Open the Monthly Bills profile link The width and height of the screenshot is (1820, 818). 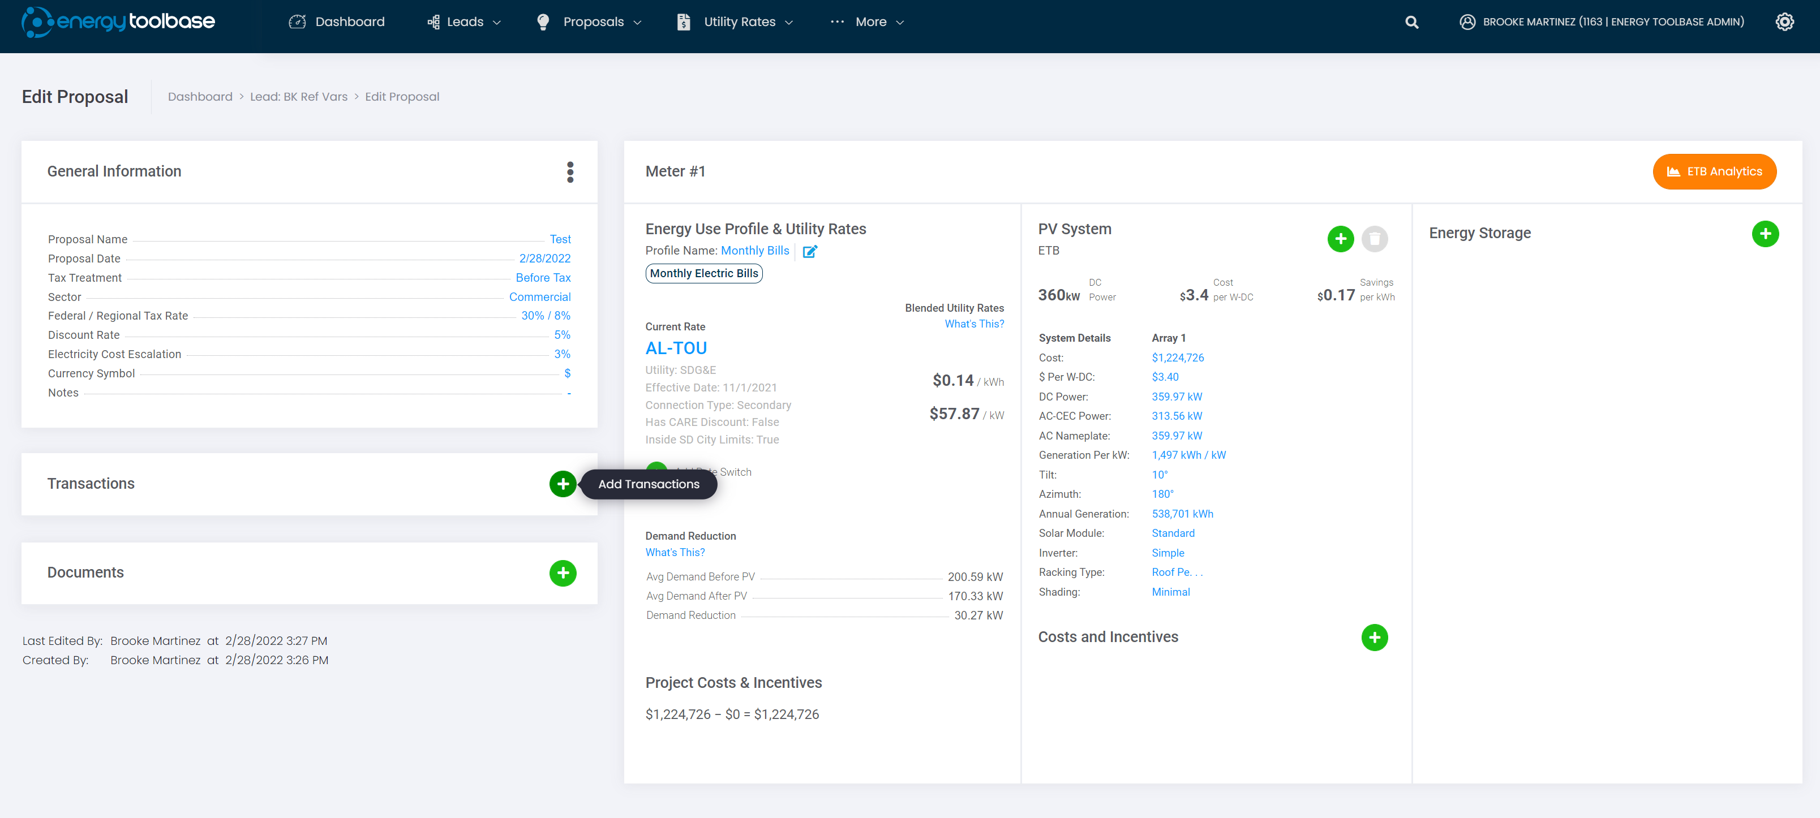click(x=754, y=251)
